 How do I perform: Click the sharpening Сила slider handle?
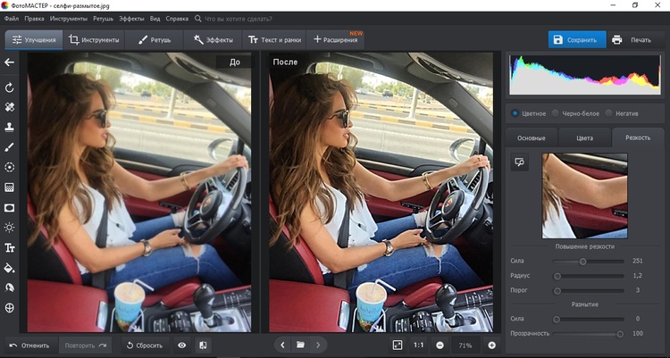[582, 262]
